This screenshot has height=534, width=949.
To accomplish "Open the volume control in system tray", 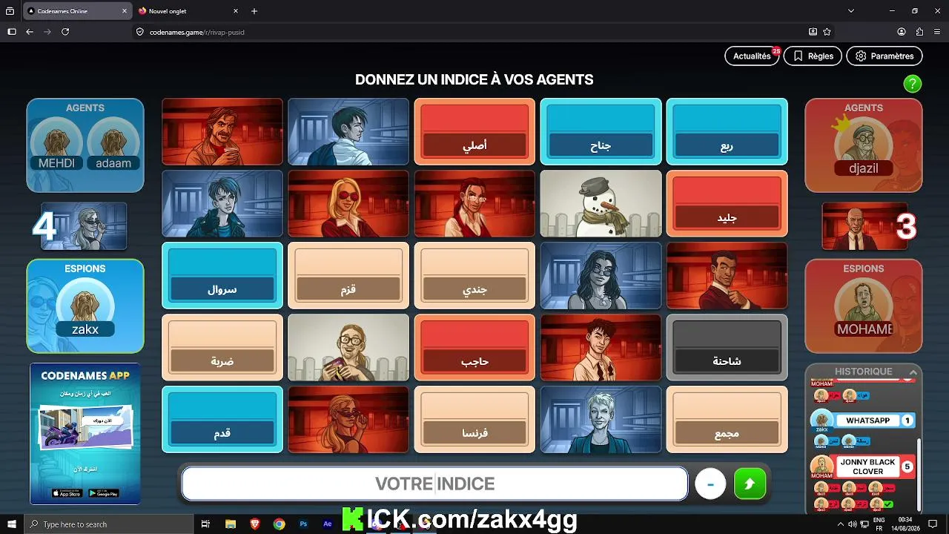I will point(853,524).
